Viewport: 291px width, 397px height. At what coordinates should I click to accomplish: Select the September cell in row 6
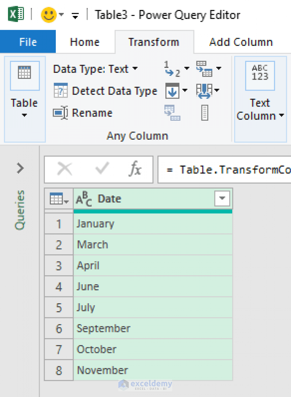pos(103,328)
